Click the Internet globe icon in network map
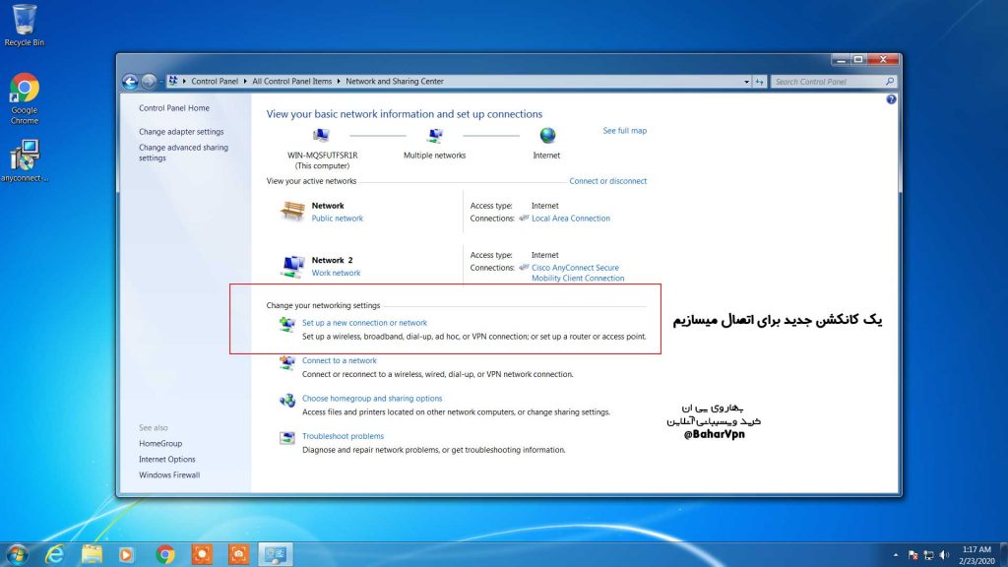Screen dimensions: 1008x567 tap(547, 136)
